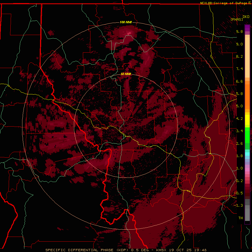Click the DKD label above color scale

[246, 17]
